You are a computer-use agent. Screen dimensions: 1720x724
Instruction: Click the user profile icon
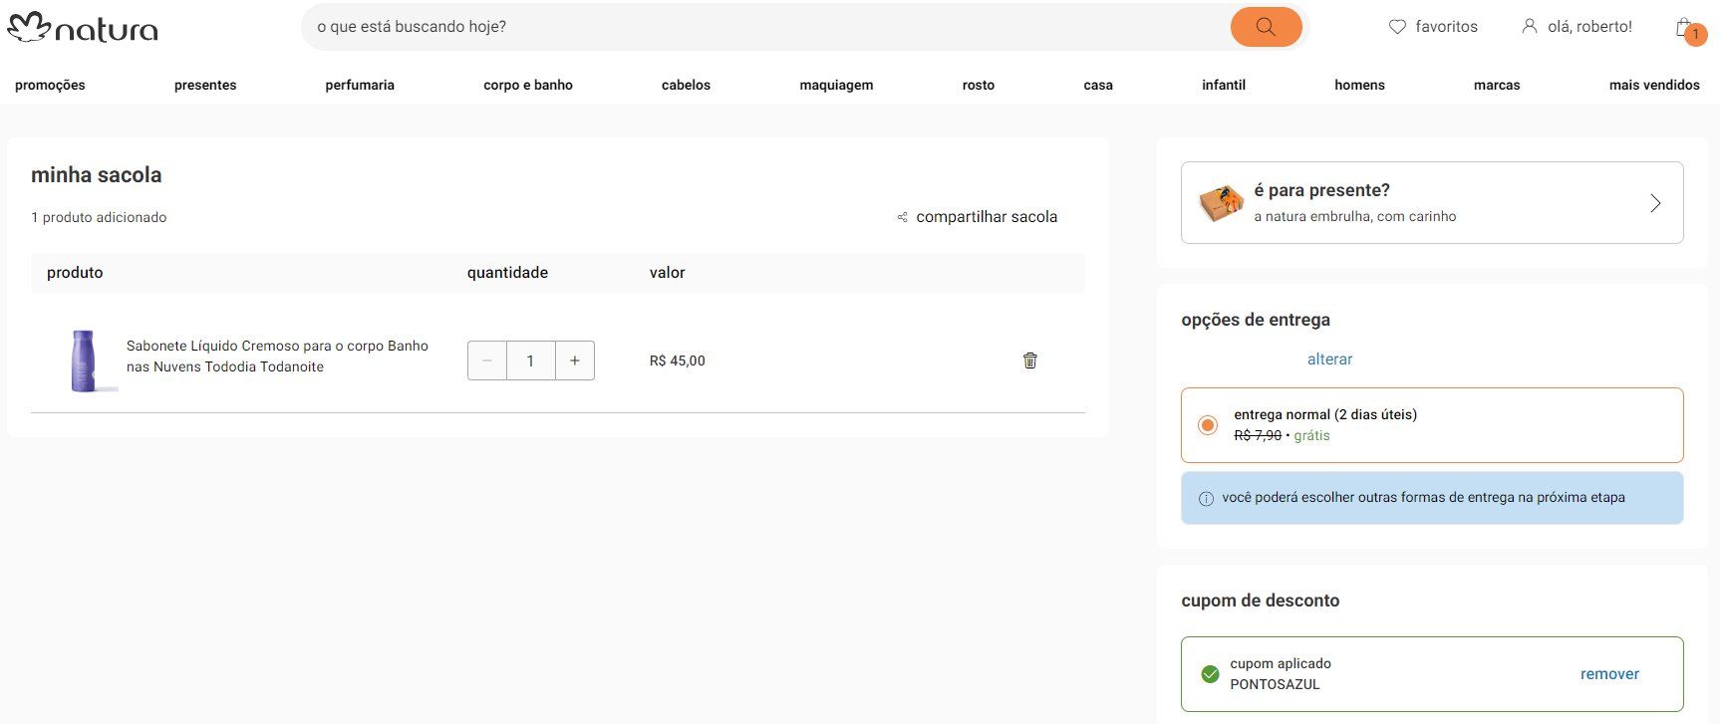coord(1530,26)
